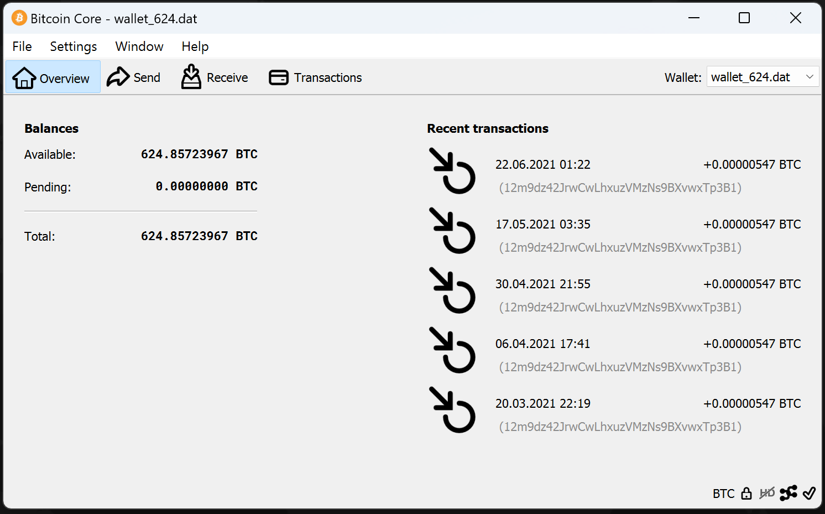Switch to the Transactions tab
The image size is (825, 514).
click(315, 77)
